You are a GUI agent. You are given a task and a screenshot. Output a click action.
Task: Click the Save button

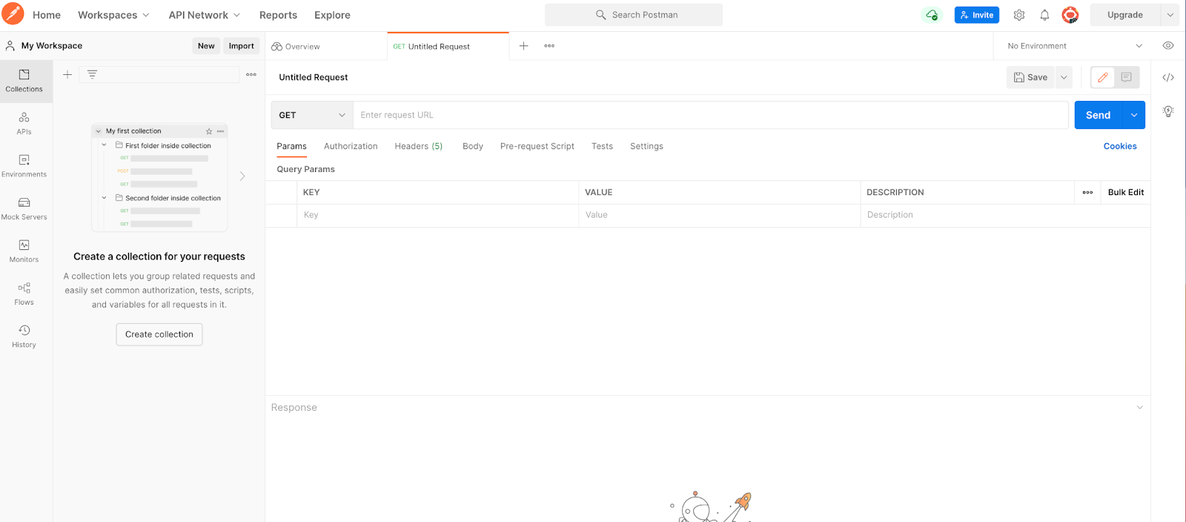point(1030,77)
